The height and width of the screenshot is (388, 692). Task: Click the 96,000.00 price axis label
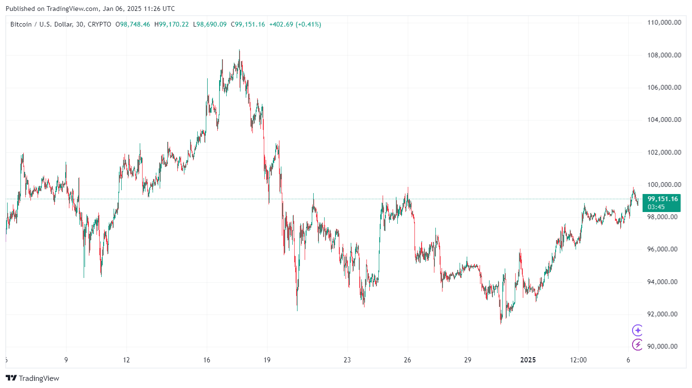pos(663,249)
